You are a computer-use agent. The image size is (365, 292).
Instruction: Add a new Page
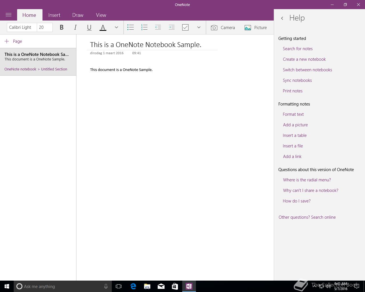13,41
